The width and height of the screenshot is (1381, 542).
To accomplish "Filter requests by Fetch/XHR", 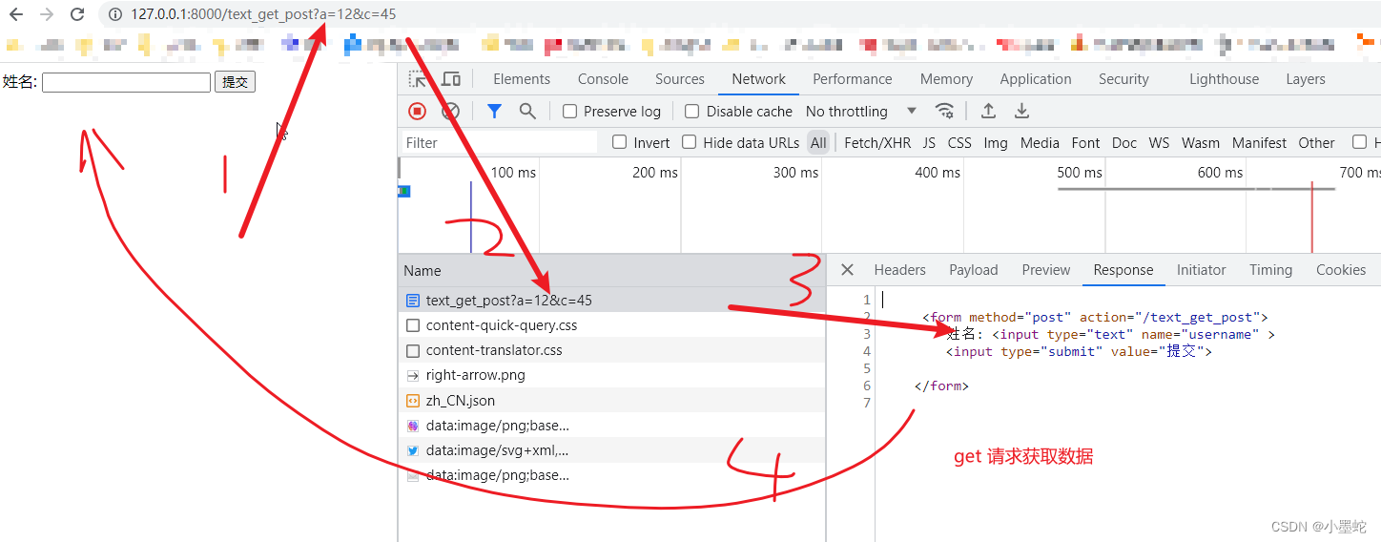I will (877, 142).
